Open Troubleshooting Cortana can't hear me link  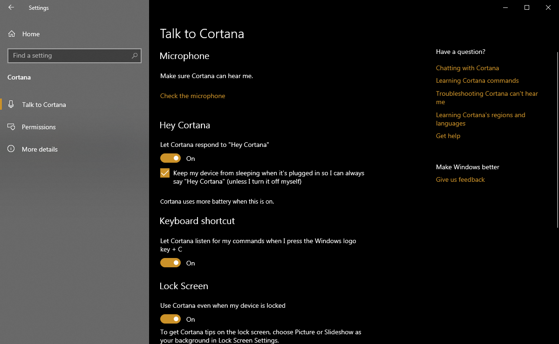(487, 98)
